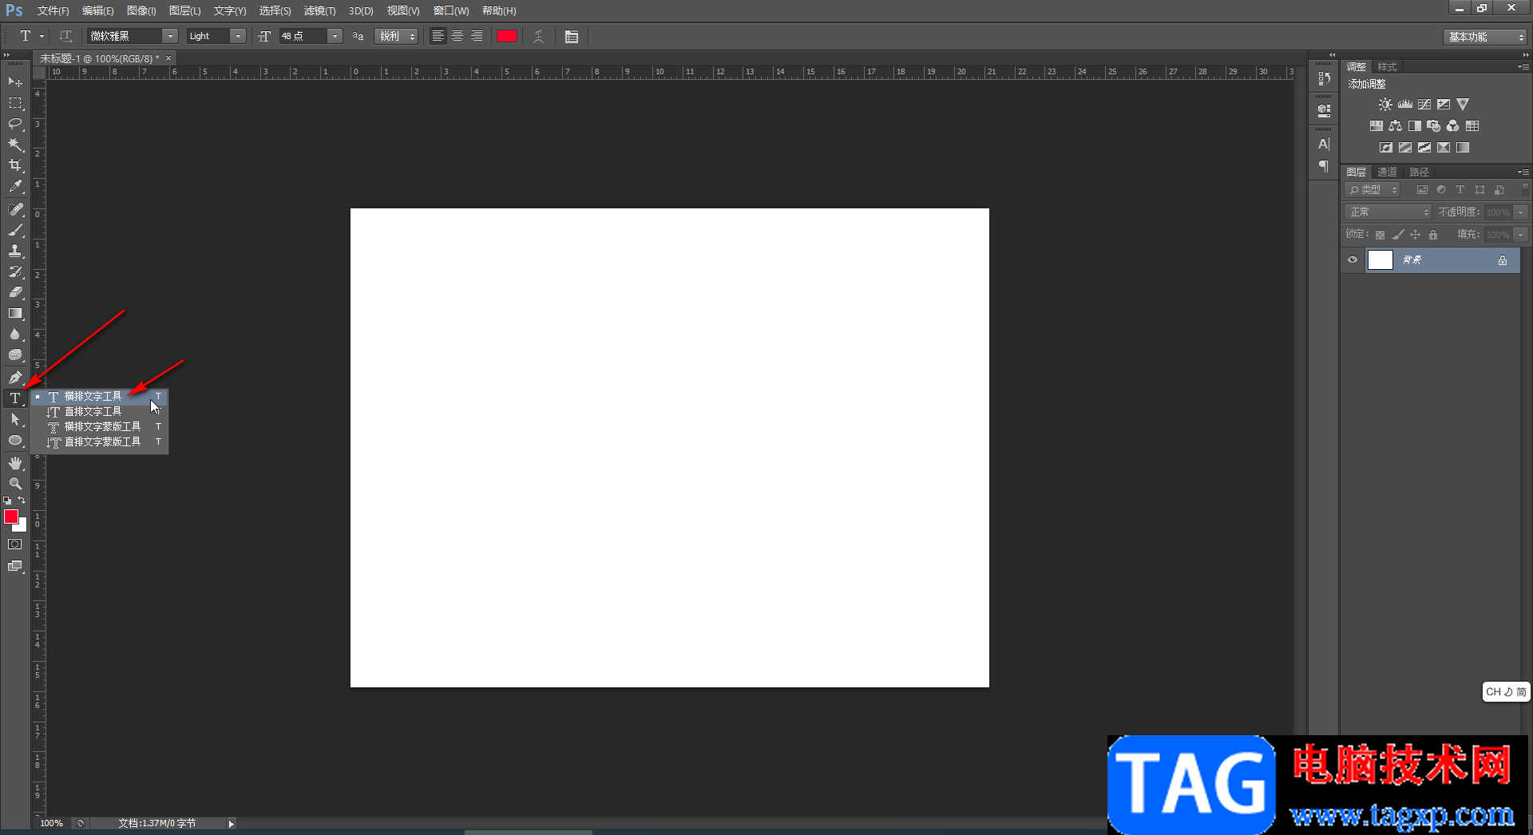This screenshot has height=835, width=1533.
Task: Open the anti-aliasing dropdown 锐利
Action: 397,36
